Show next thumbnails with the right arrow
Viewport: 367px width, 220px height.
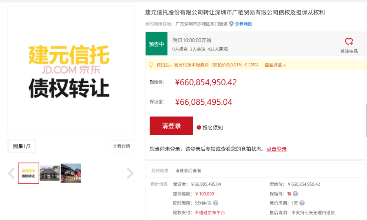click(x=130, y=174)
